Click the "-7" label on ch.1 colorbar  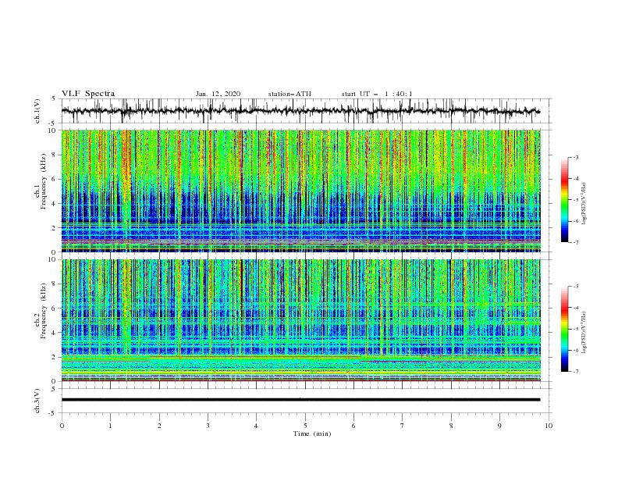(x=576, y=243)
